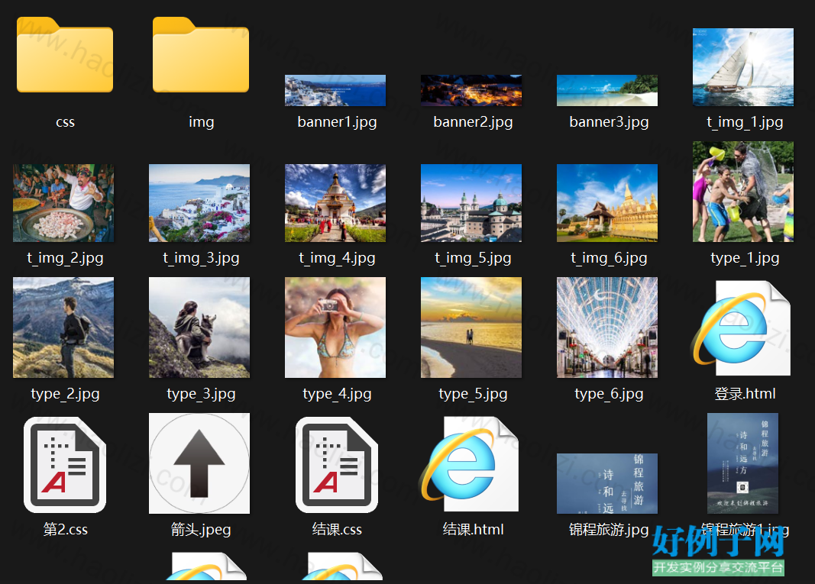Image resolution: width=815 pixels, height=584 pixels.
Task: Select the banner1.jpg thumbnail
Action: 335,90
